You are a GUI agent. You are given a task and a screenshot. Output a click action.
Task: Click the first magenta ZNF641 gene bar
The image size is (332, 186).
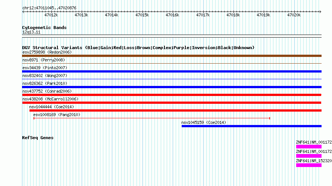pos(309,147)
